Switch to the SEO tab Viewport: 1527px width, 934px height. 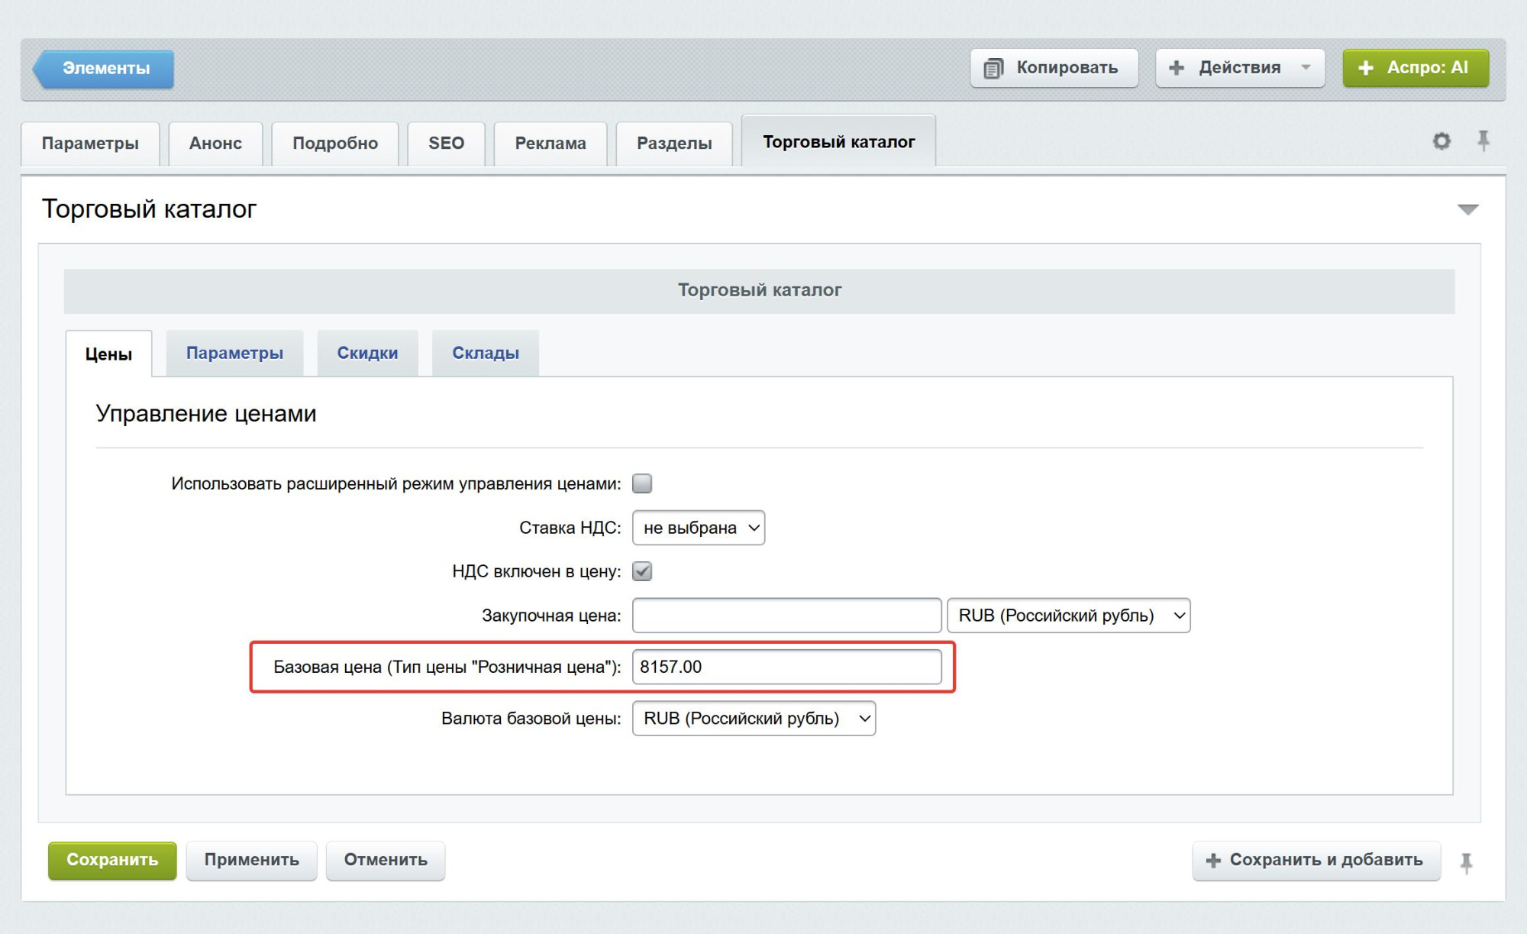(446, 143)
